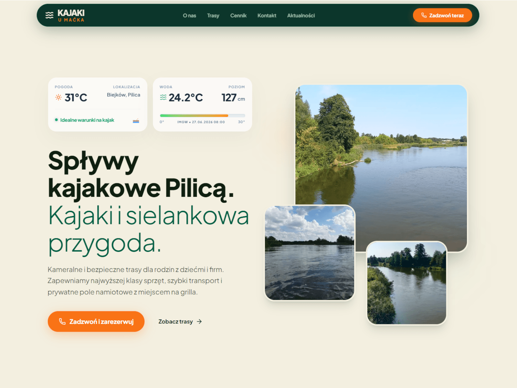Navigate to Kontakt

click(x=267, y=16)
